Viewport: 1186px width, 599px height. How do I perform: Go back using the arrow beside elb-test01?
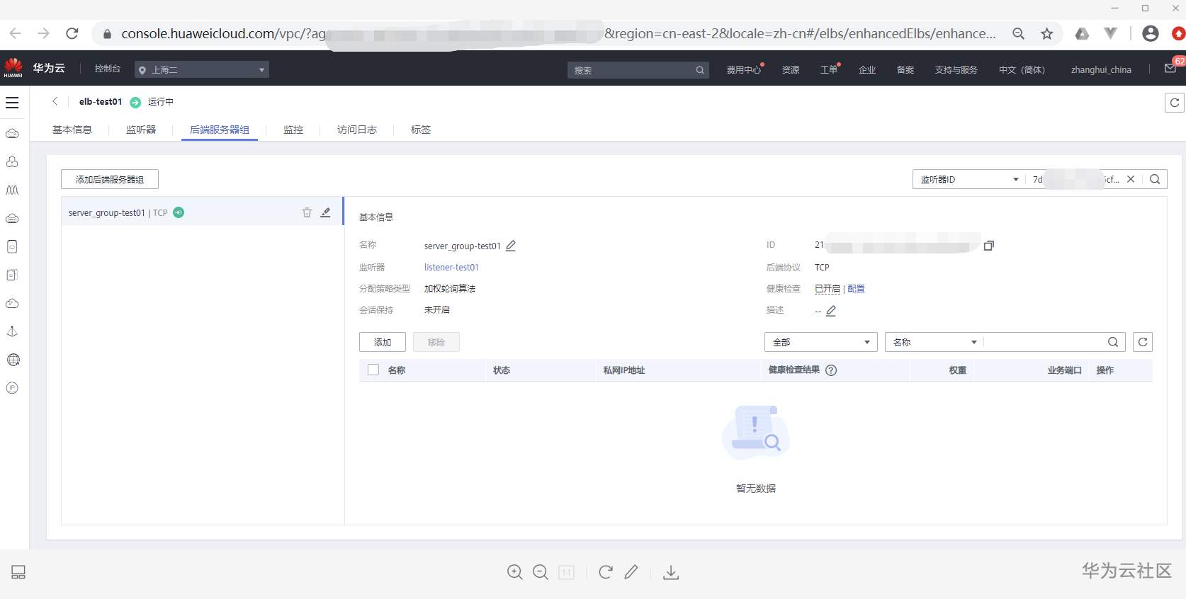click(55, 101)
